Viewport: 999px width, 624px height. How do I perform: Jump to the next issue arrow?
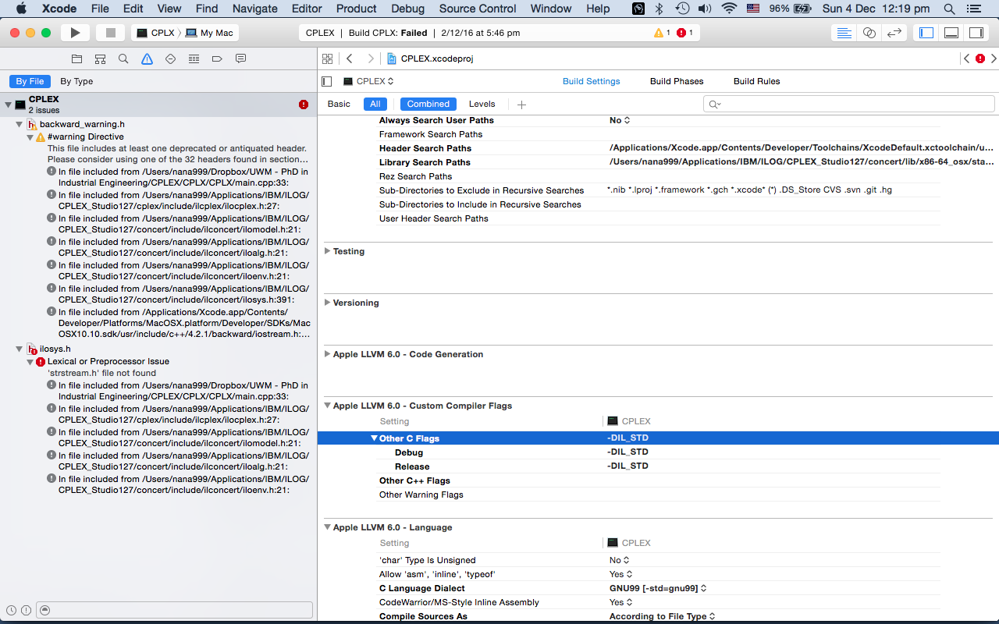pyautogui.click(x=992, y=58)
